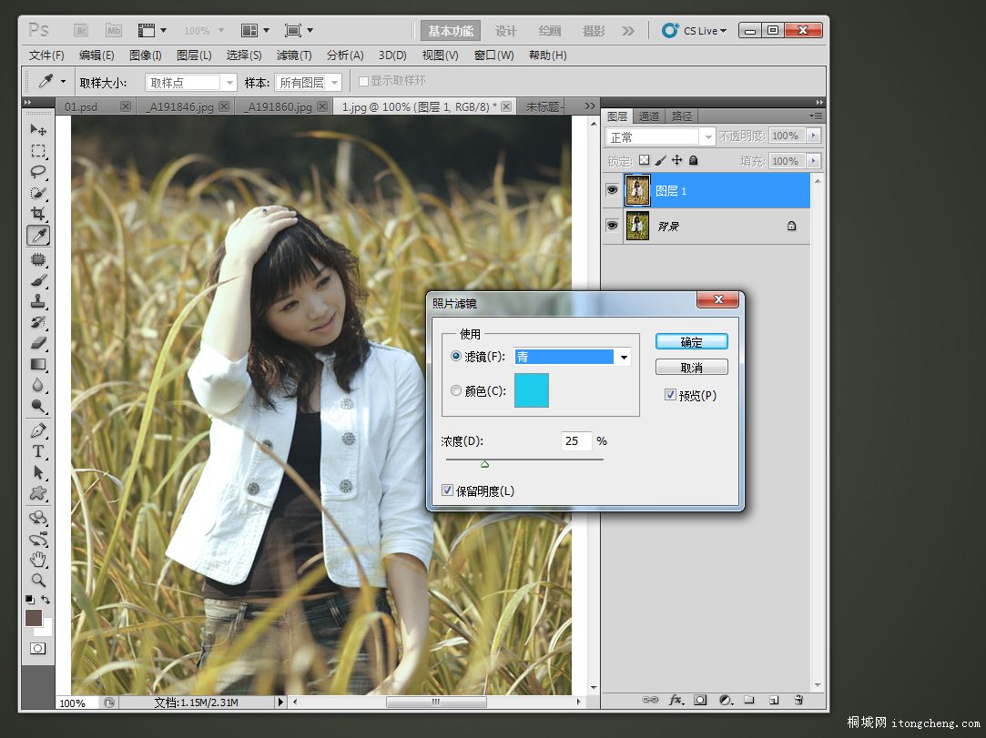The width and height of the screenshot is (986, 738).
Task: Click the 取消 cancel button
Action: click(x=691, y=368)
